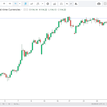
Task: Switch to the 1D interval
Action: click(x=4, y=4)
